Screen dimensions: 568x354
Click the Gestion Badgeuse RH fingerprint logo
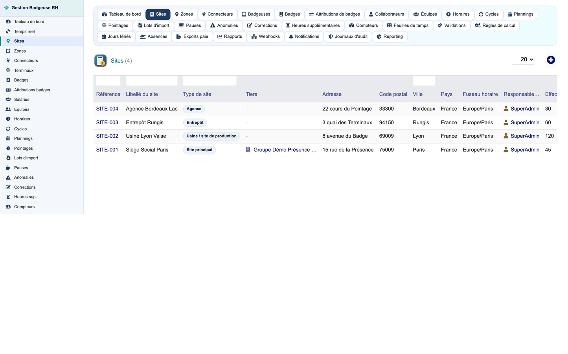tap(6, 7)
